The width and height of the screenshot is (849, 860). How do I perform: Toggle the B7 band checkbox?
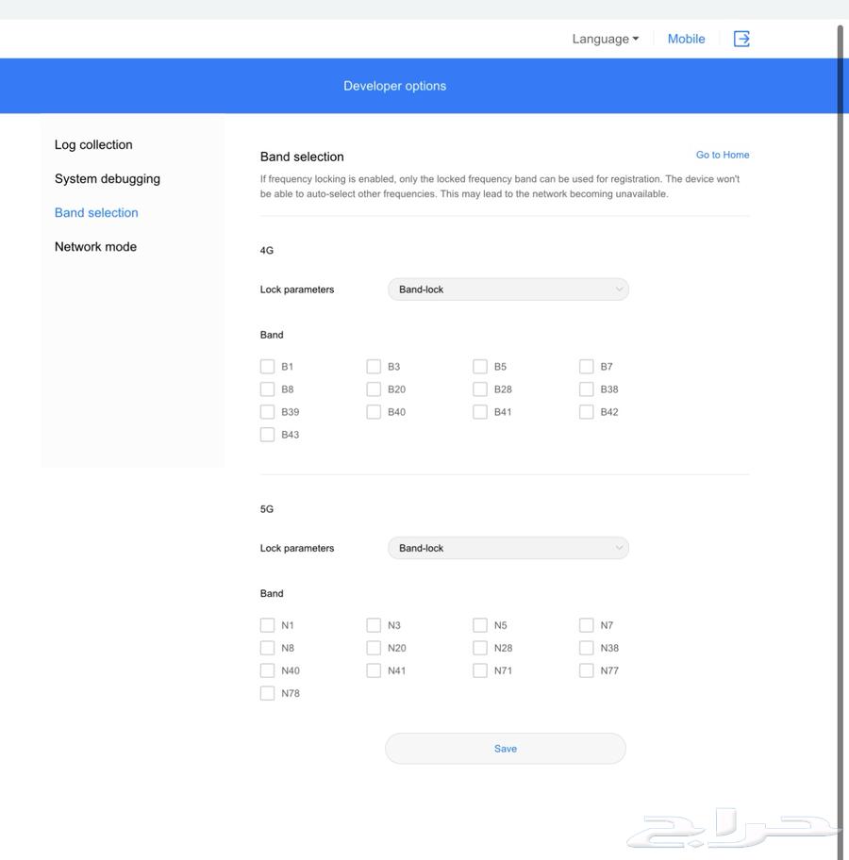coord(587,367)
